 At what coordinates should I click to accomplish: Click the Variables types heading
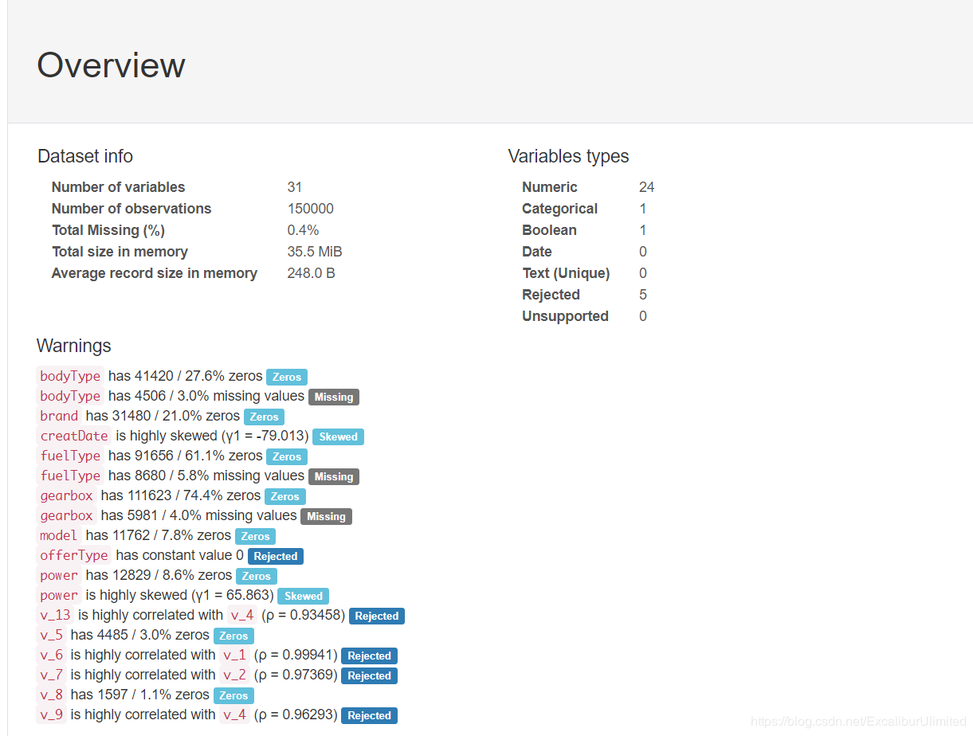[x=568, y=156]
